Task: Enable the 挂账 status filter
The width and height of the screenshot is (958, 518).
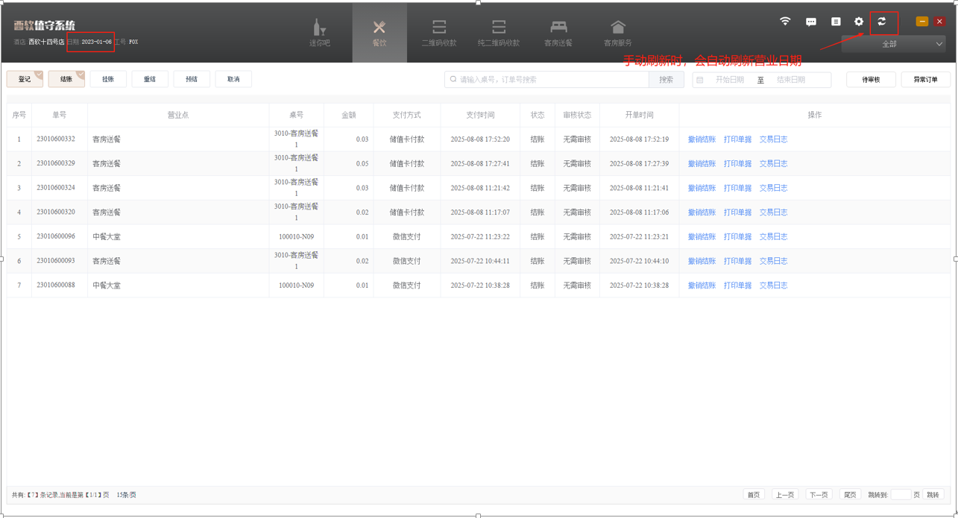Action: tap(108, 79)
